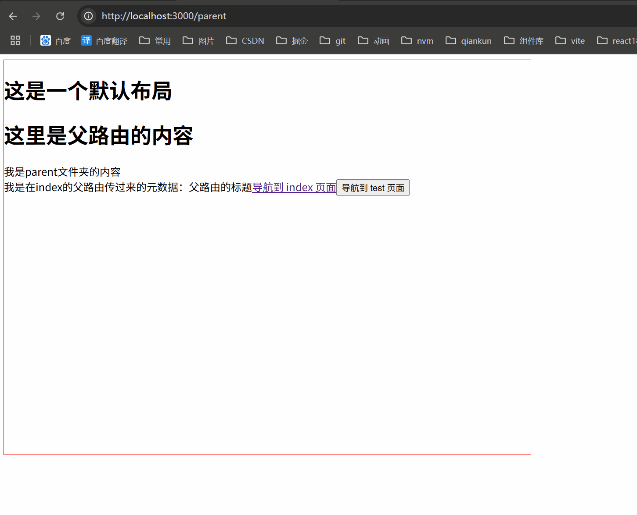Open the 百度翻译 bookmark
Image resolution: width=637 pixels, height=515 pixels.
104,41
